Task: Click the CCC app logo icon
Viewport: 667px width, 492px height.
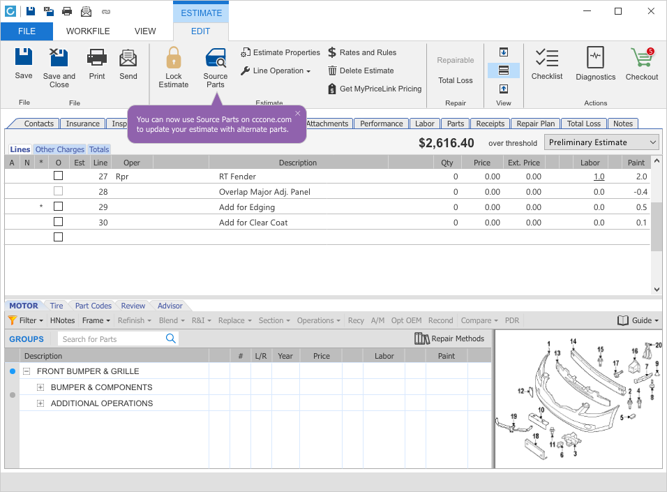Action: (x=10, y=11)
